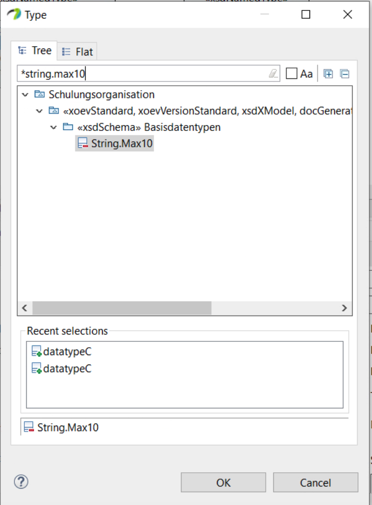Viewport: 372px width, 505px height.
Task: Select the xoevStandard, xoevVersionStandard package row
Action: (207, 111)
